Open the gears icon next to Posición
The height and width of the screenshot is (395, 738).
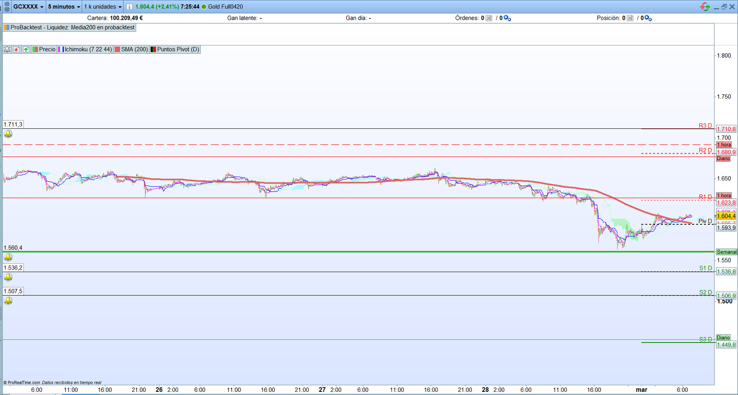click(648, 18)
